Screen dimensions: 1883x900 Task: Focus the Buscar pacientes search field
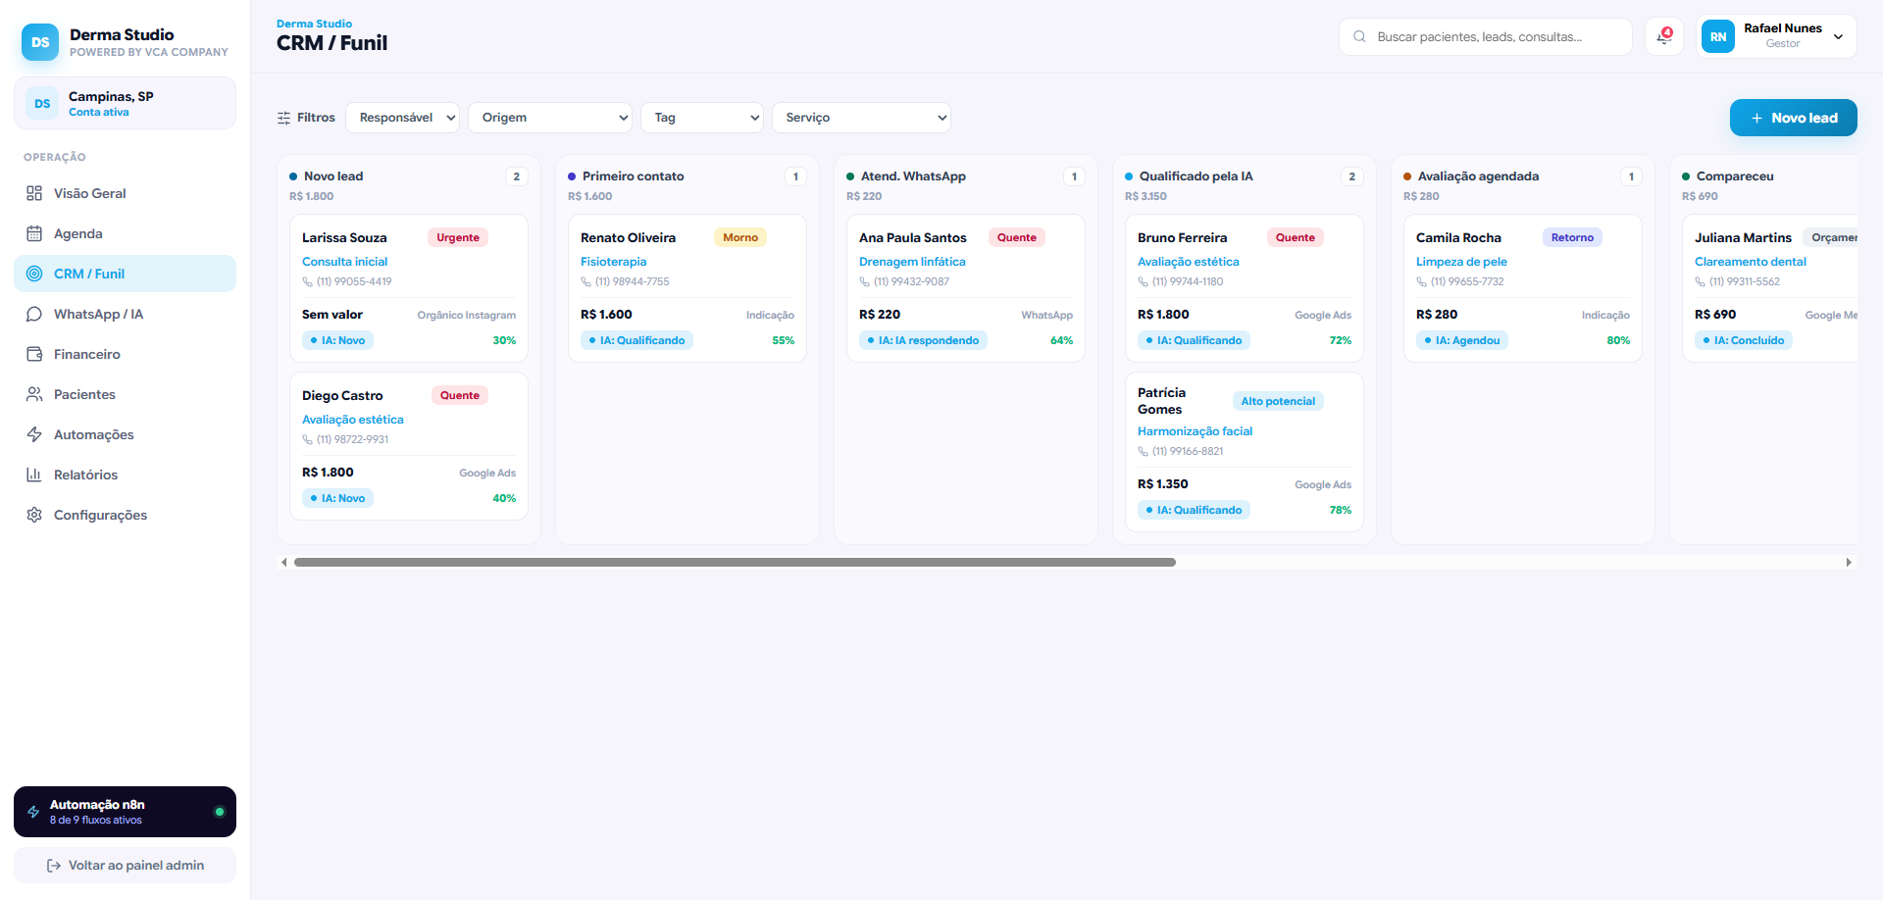coord(1485,36)
